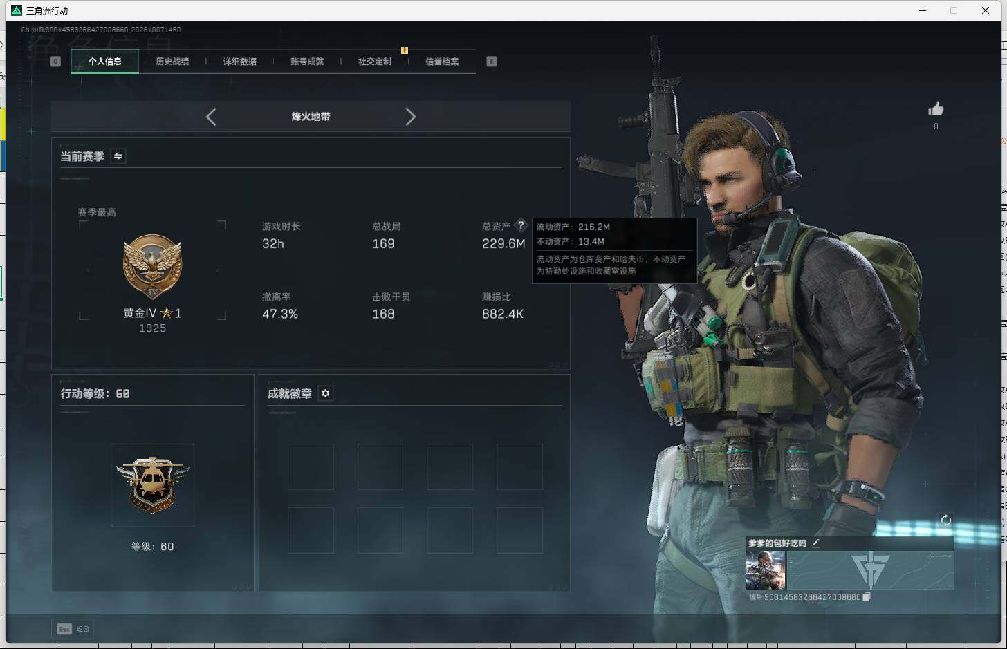
Task: Click the Q key hint icon
Action: (56, 62)
